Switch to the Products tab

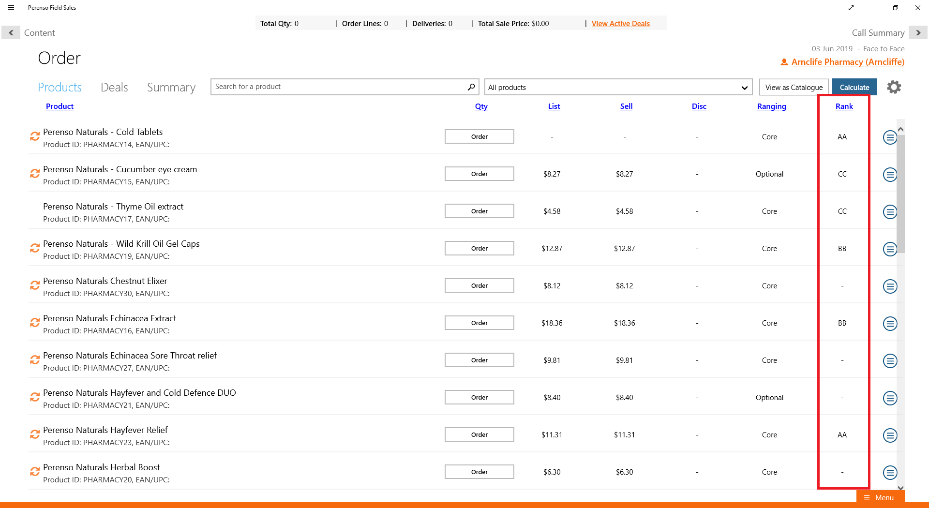(60, 87)
